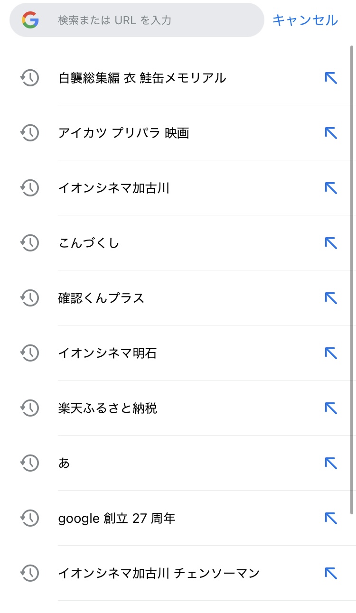Screen dimensions: 356x613
Task: Insert 確認くんプラス into search with arrow
Action: click(331, 298)
